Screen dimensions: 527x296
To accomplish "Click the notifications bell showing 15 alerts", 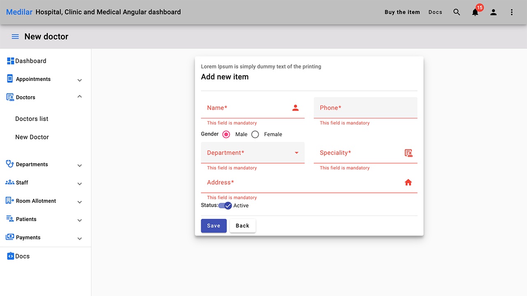I will coord(475,12).
